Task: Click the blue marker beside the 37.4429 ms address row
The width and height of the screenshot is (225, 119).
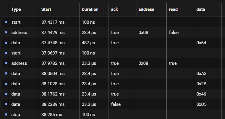Action: 5,33
